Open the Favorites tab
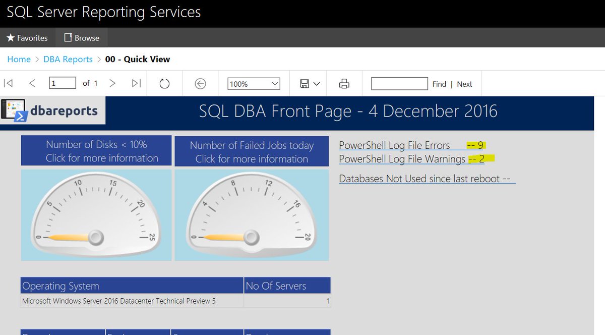The width and height of the screenshot is (605, 335). click(x=27, y=38)
